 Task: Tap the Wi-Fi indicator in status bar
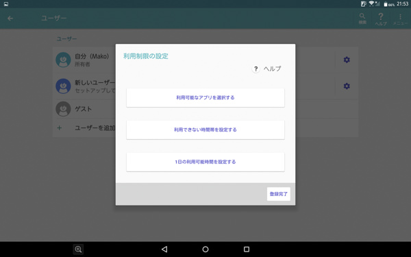coord(371,3)
